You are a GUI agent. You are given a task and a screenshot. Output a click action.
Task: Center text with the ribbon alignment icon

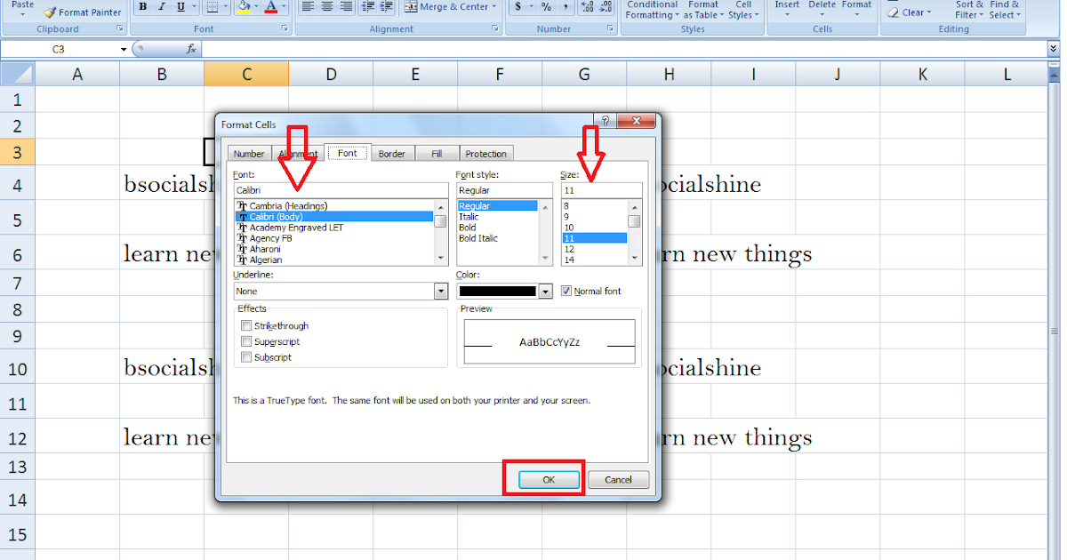[326, 7]
